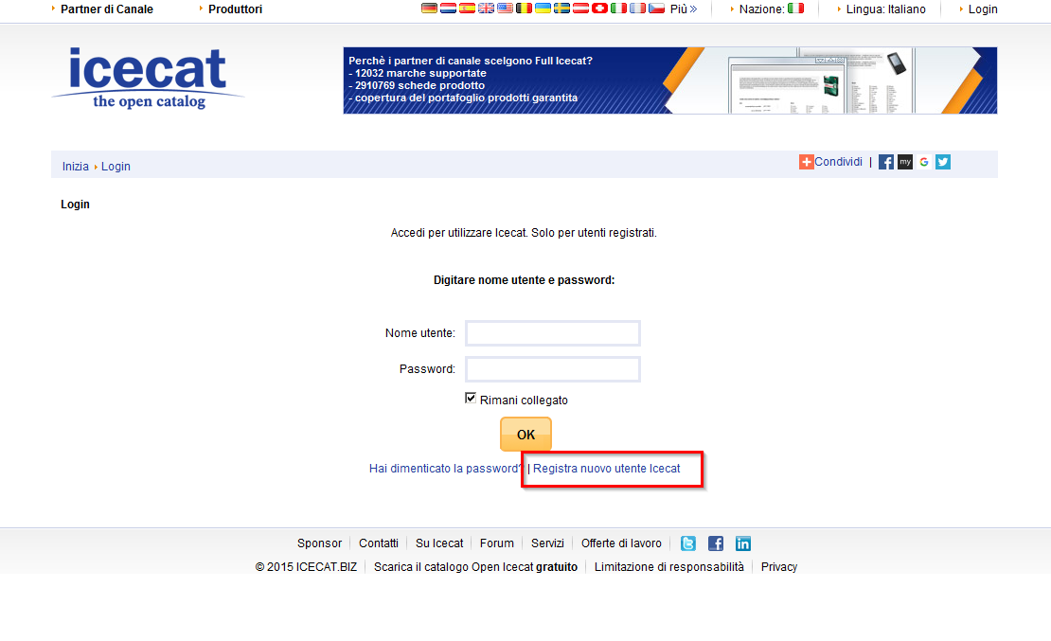
Task: Share via the Twitter icon beside Condividi
Action: pyautogui.click(x=943, y=162)
